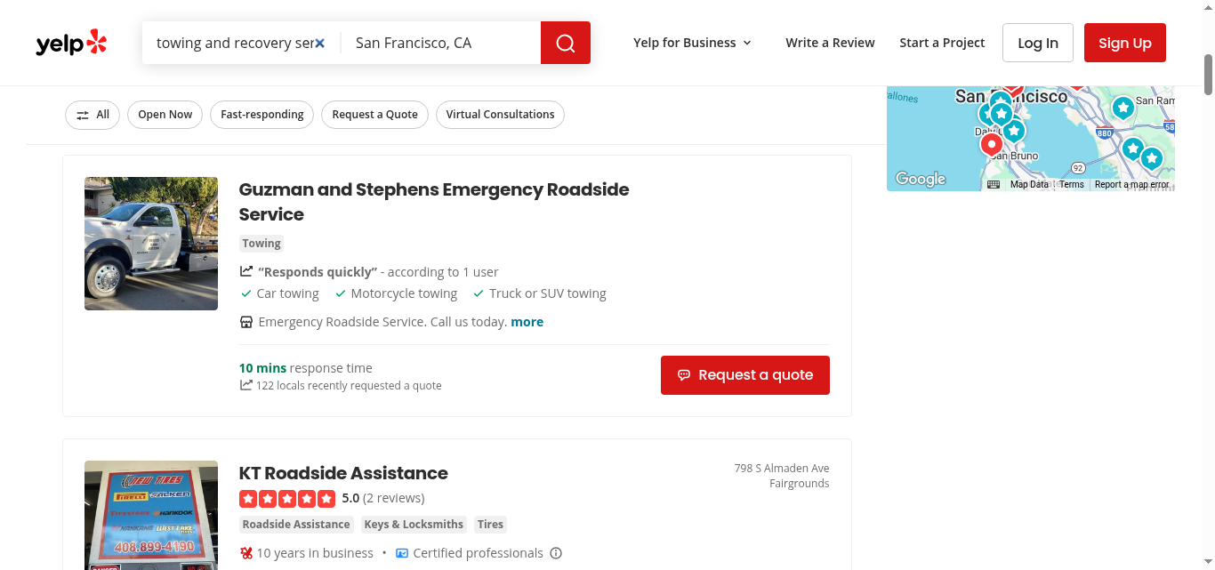Enable the Fast-responding filter
Screen dimensions: 1215x570
(x=262, y=115)
